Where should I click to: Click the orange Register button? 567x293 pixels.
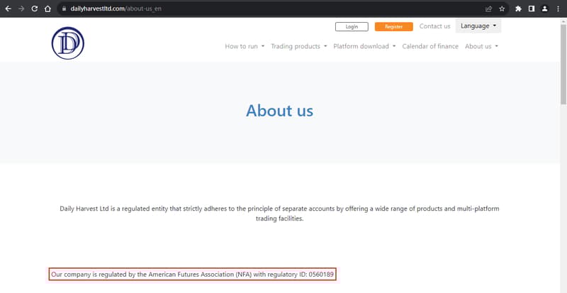[394, 26]
